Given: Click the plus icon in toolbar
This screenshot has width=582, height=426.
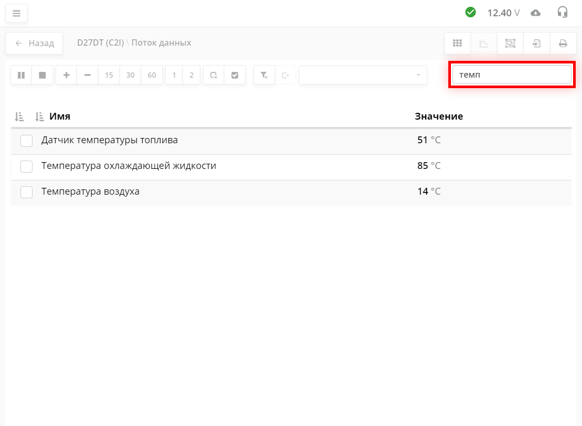Looking at the screenshot, I should pyautogui.click(x=67, y=75).
